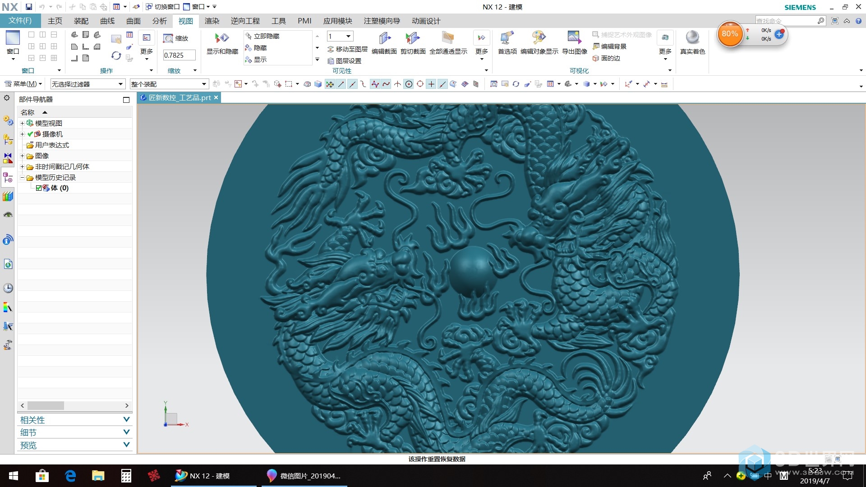Close the 匠新数控_工艺品.prt tab

click(216, 97)
